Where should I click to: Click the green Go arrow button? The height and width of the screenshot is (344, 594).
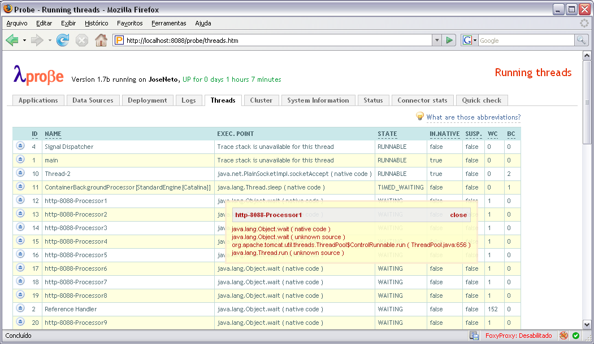tap(449, 40)
